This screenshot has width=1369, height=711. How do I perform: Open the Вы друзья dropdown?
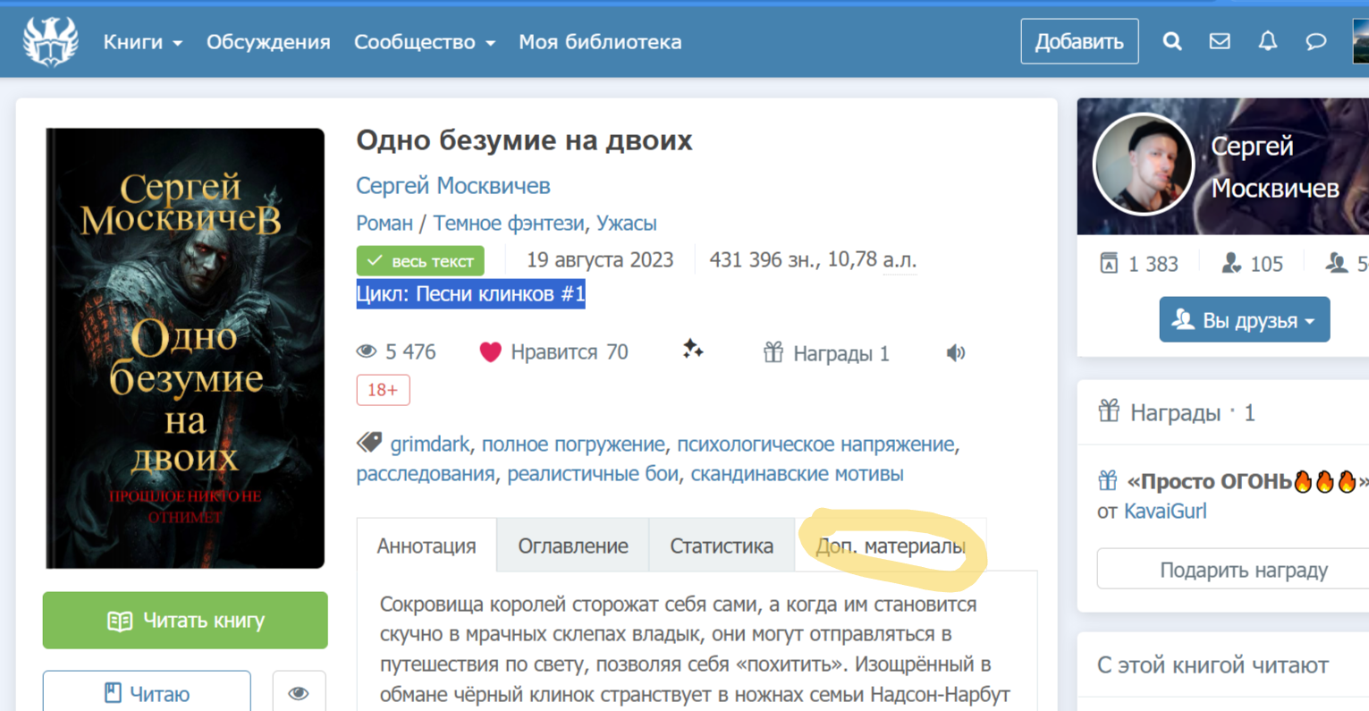click(x=1244, y=320)
